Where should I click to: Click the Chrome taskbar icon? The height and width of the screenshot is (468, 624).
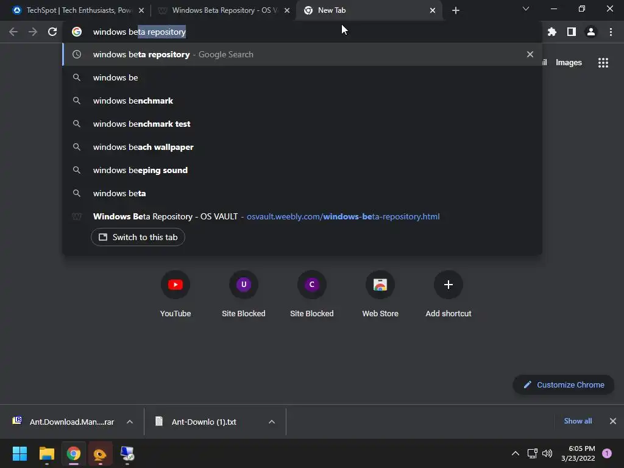point(73,453)
